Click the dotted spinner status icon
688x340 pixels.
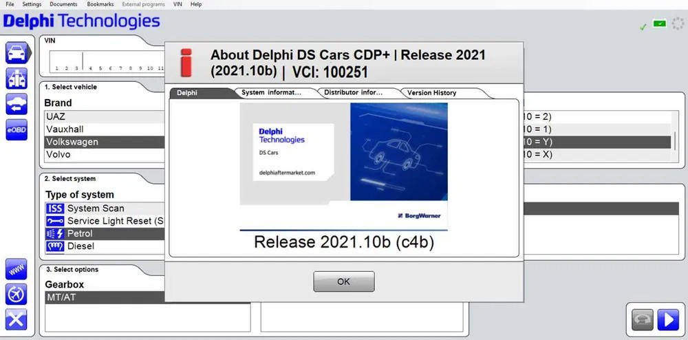pos(678,23)
